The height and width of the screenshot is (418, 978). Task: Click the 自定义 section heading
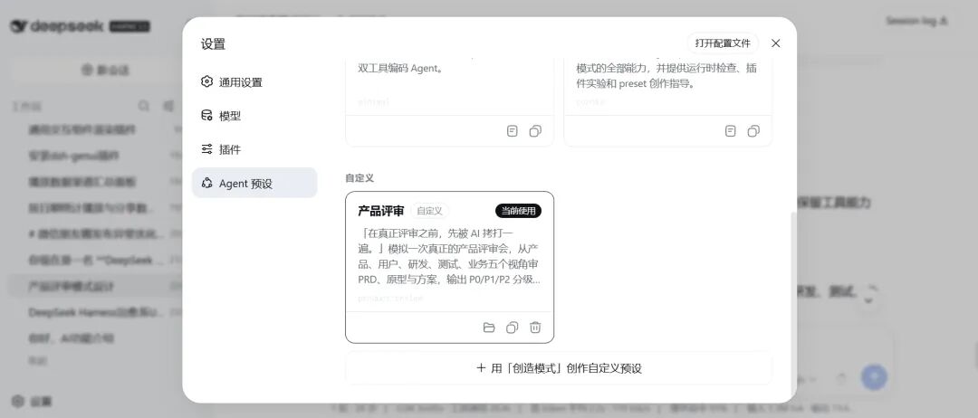(x=360, y=178)
